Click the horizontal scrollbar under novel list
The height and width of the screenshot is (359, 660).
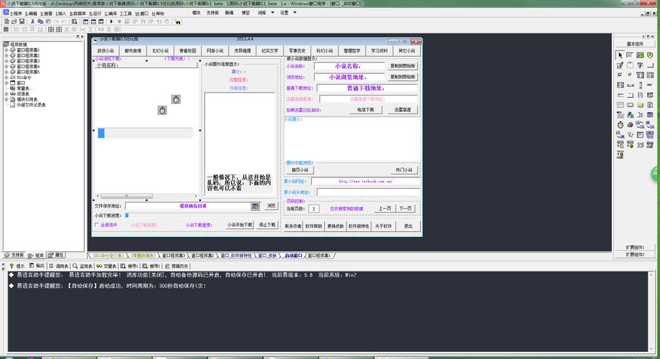(146, 196)
